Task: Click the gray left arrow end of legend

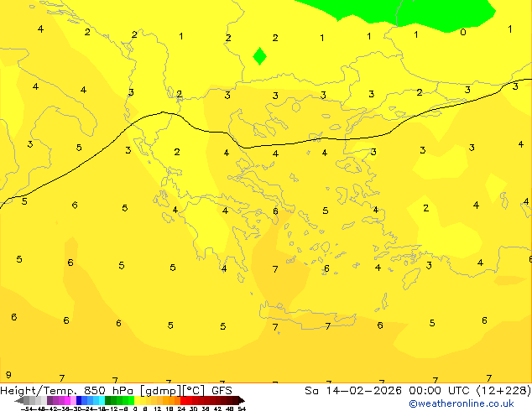Action: point(19,400)
